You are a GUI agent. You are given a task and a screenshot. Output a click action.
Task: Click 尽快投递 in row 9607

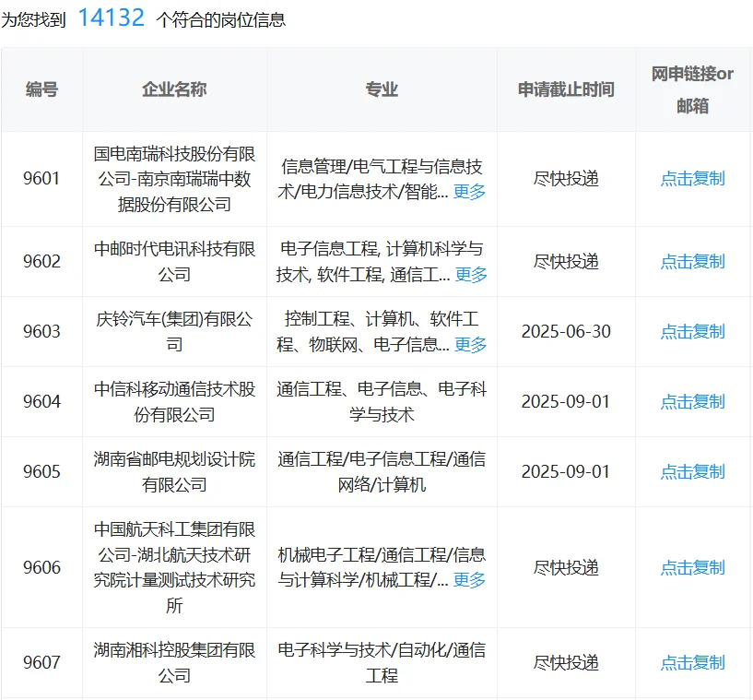566,663
